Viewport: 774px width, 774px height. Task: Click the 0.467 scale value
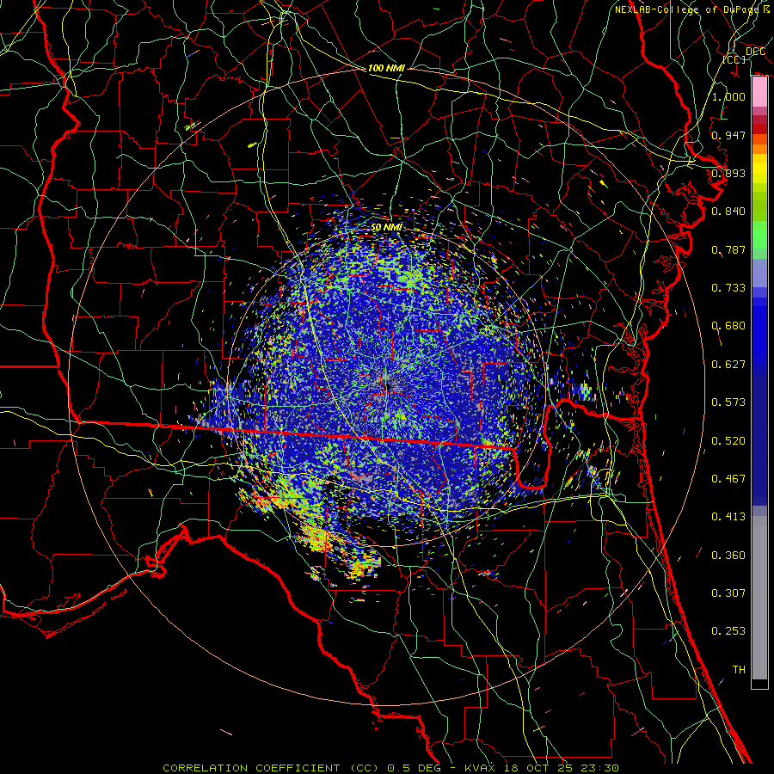(x=728, y=479)
